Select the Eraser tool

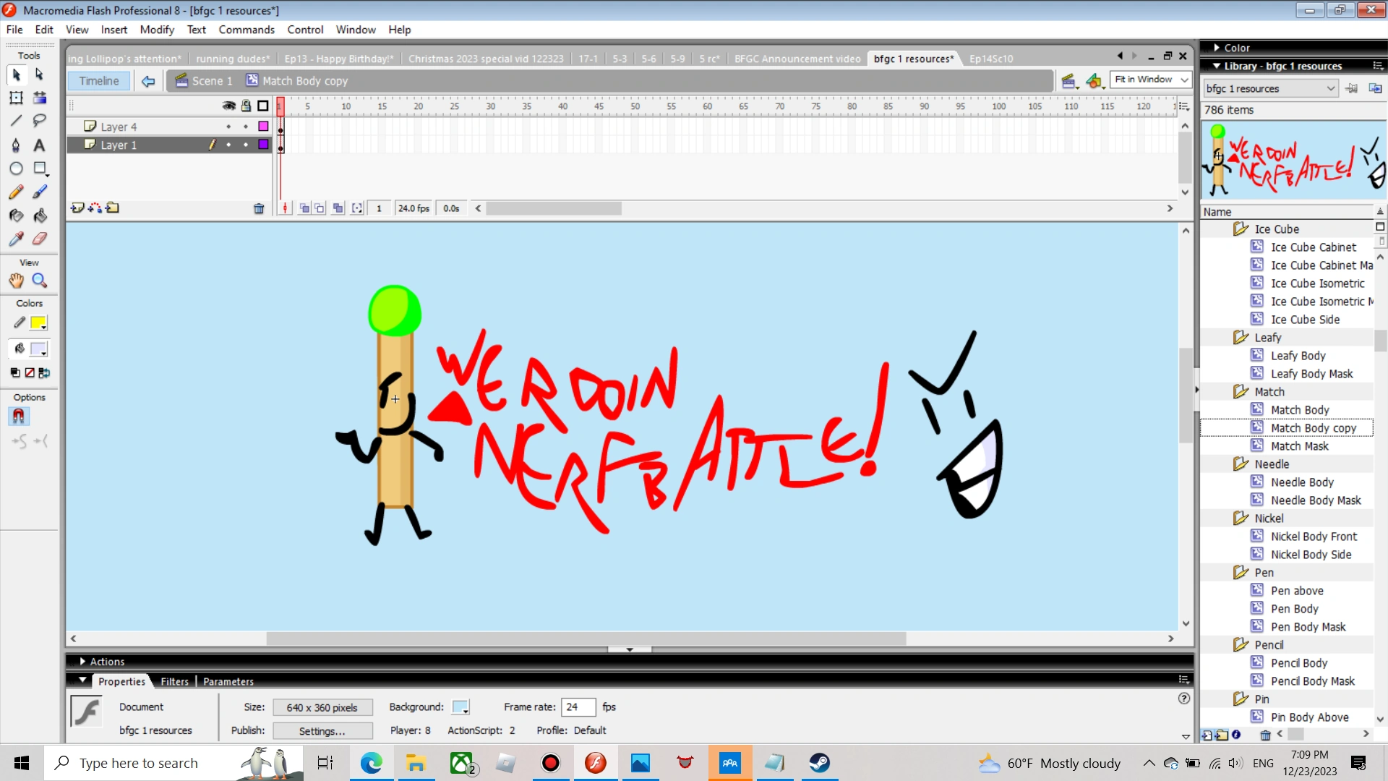(x=40, y=239)
